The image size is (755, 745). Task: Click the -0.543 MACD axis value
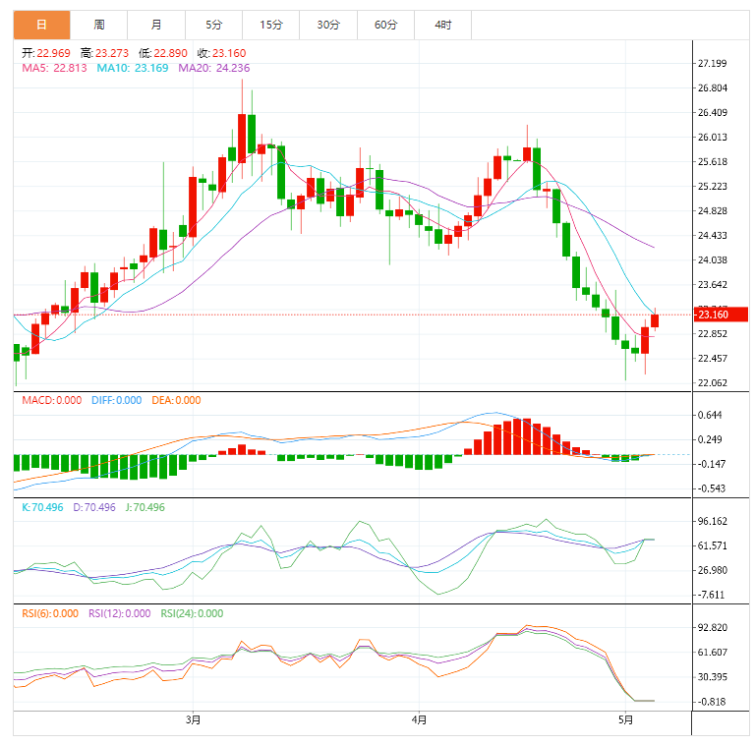pyautogui.click(x=711, y=488)
